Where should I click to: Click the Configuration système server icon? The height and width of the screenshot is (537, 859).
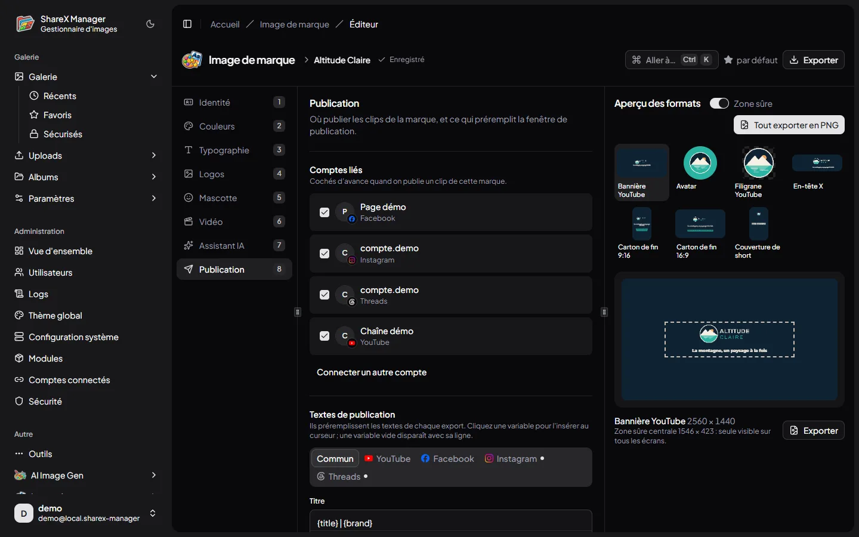click(x=19, y=337)
